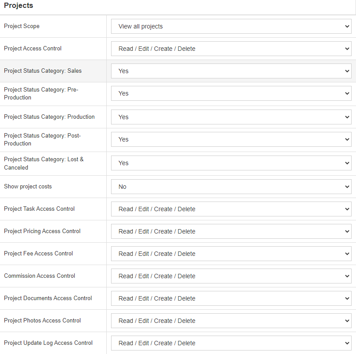Open the Project Fee Access Control dropdown

click(x=230, y=254)
